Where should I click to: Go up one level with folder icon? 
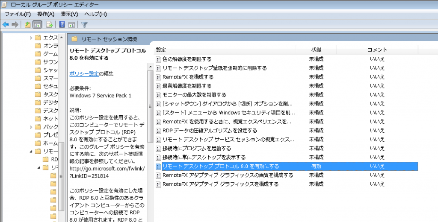27,24
